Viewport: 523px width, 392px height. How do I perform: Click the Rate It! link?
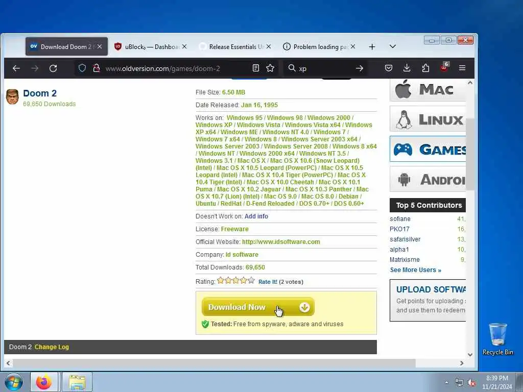click(x=268, y=282)
